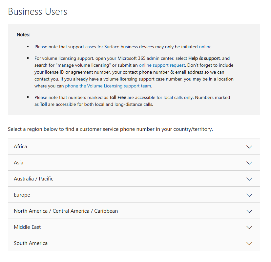Viewport: 271px width, 262px height.
Task: Click the Middle East chevron icon
Action: [x=249, y=227]
